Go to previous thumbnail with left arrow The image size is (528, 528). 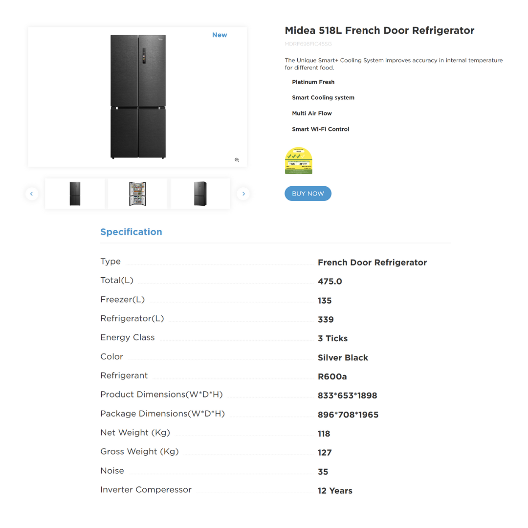[32, 194]
